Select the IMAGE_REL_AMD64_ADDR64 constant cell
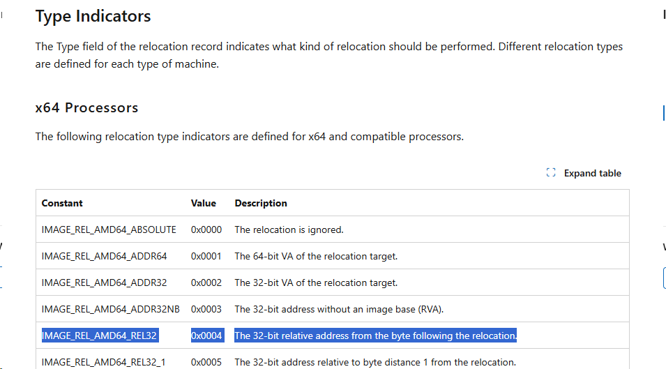The height and width of the screenshot is (369, 666). coord(104,256)
